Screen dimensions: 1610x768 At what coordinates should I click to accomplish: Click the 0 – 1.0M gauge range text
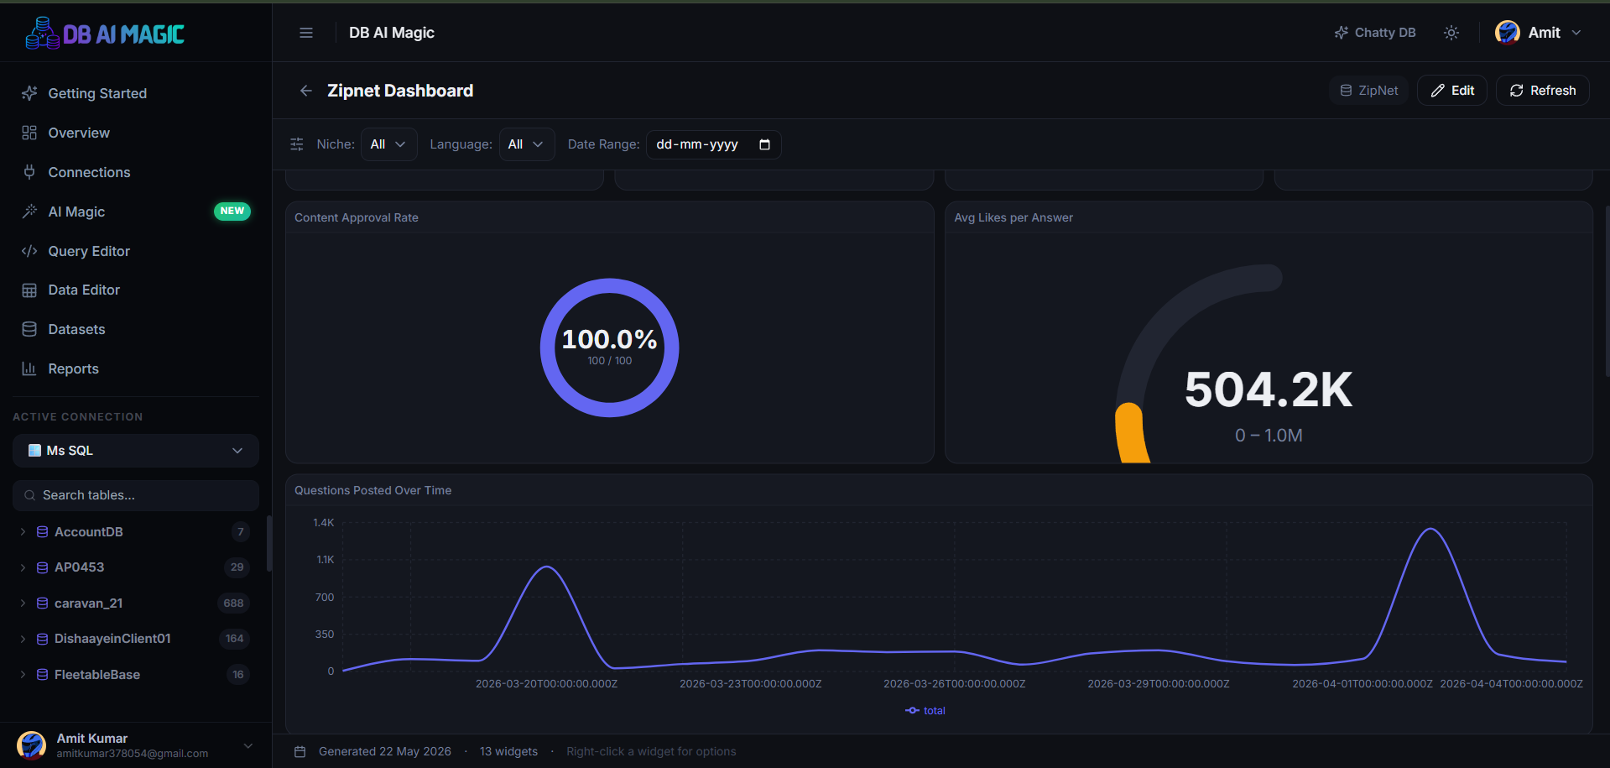(1269, 436)
